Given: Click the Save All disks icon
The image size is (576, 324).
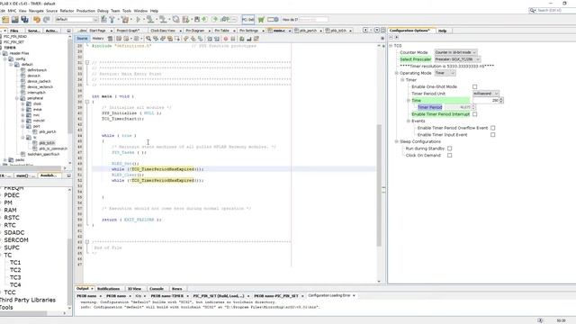Looking at the screenshot, I should pyautogui.click(x=24, y=20).
